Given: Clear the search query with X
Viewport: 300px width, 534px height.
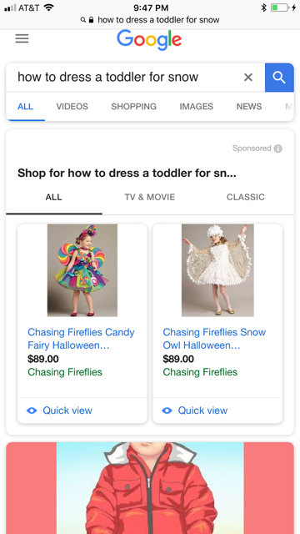Looking at the screenshot, I should (248, 78).
